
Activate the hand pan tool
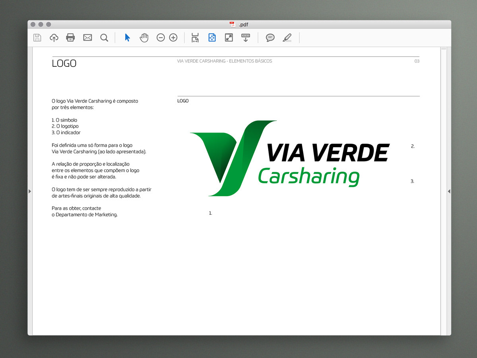tap(144, 38)
